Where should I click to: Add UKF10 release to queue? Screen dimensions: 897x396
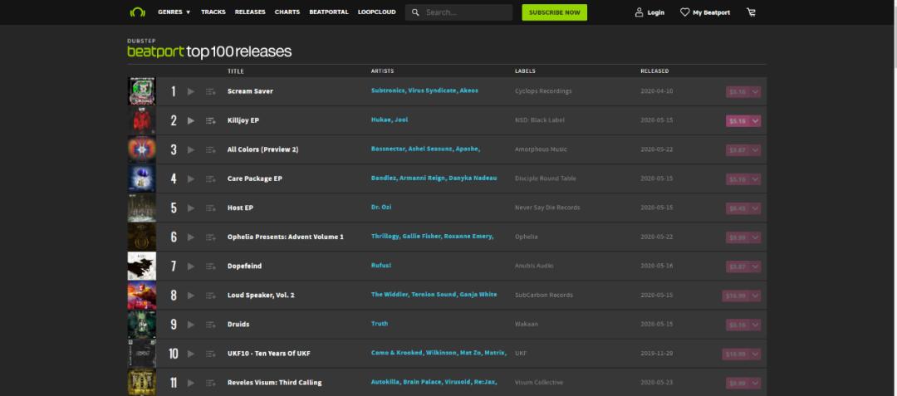click(x=210, y=354)
